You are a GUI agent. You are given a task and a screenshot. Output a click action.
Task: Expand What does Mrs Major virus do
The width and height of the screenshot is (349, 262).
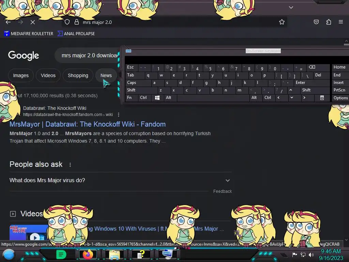click(120, 180)
